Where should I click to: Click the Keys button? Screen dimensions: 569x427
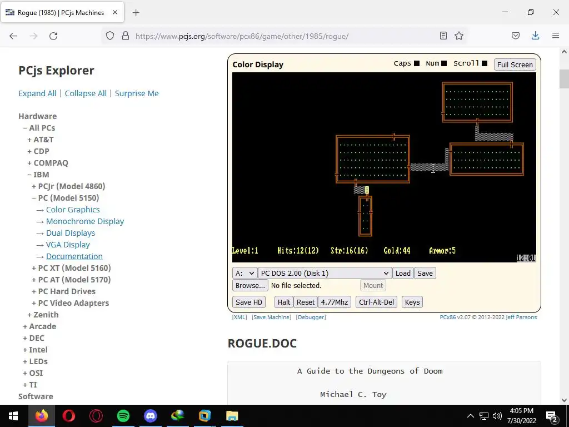click(412, 302)
